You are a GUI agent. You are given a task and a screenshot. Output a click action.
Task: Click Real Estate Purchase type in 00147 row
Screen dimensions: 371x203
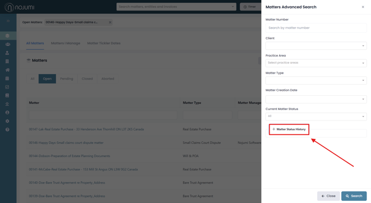(x=197, y=129)
